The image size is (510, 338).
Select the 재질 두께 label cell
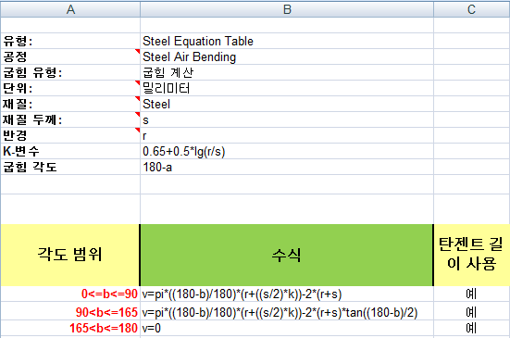click(70, 119)
